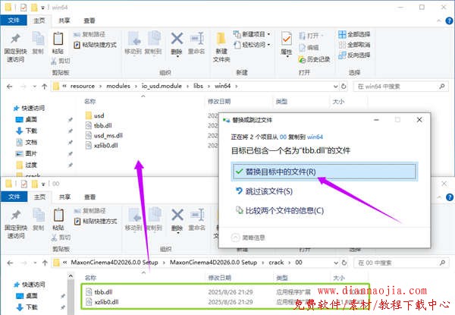
Task: Open the usd folder in file list
Action: tap(99, 115)
